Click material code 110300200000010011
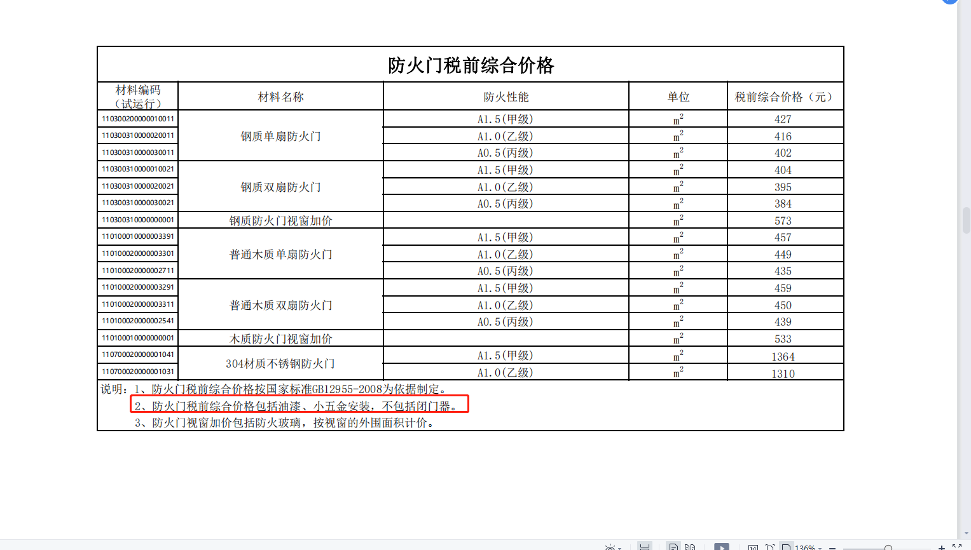Viewport: 971px width, 550px height. click(x=138, y=119)
